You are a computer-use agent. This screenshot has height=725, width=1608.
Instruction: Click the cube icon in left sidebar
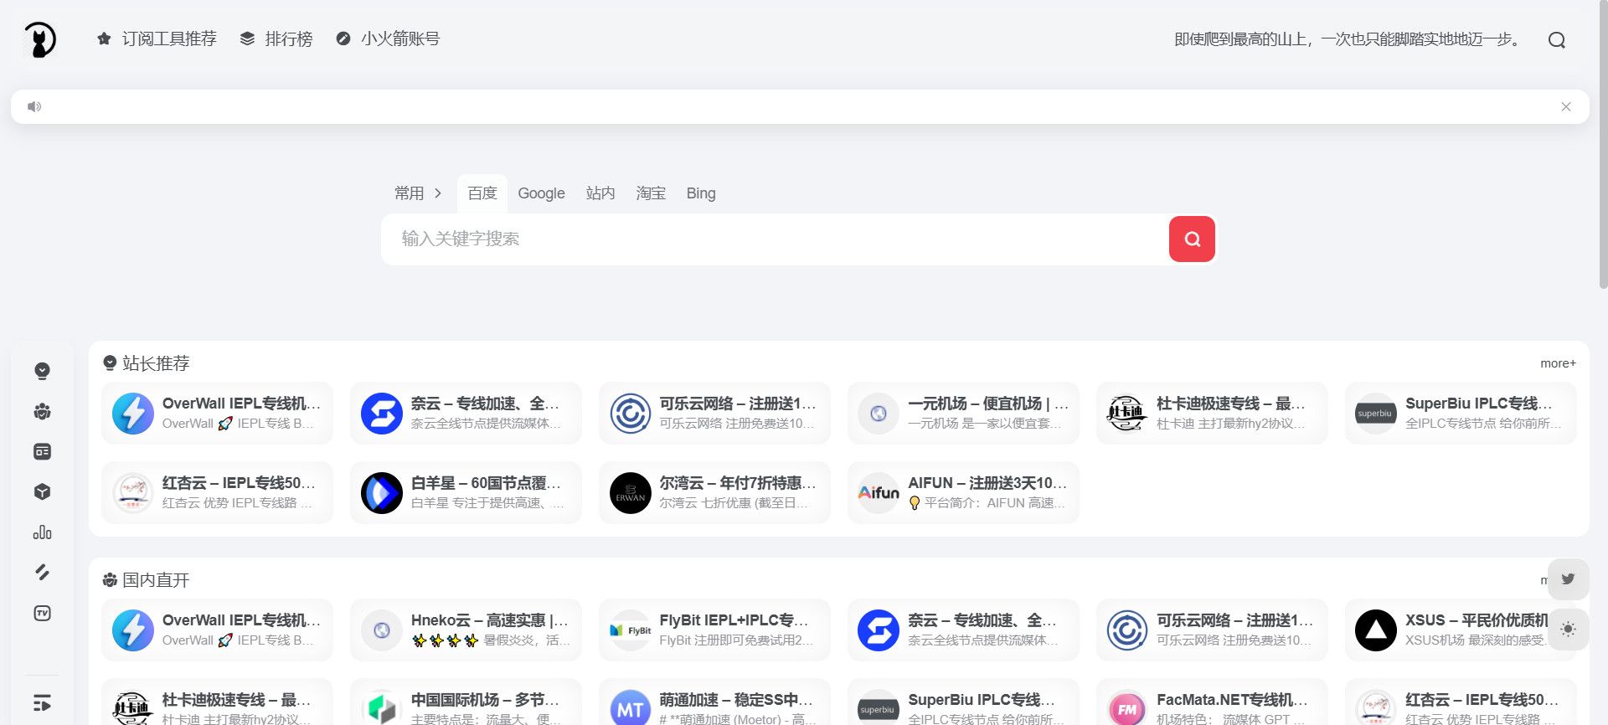coord(42,492)
